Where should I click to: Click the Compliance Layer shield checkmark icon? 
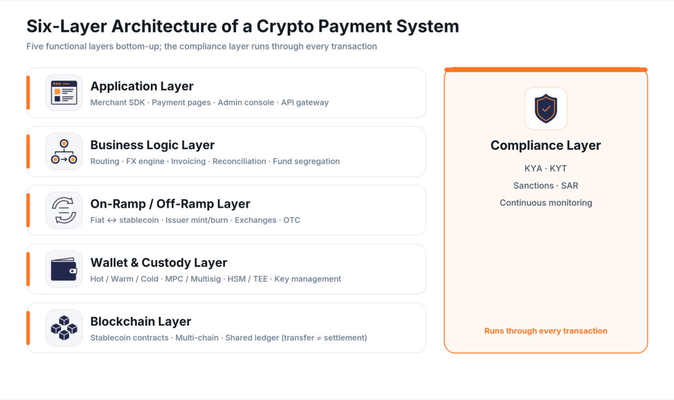click(x=546, y=109)
